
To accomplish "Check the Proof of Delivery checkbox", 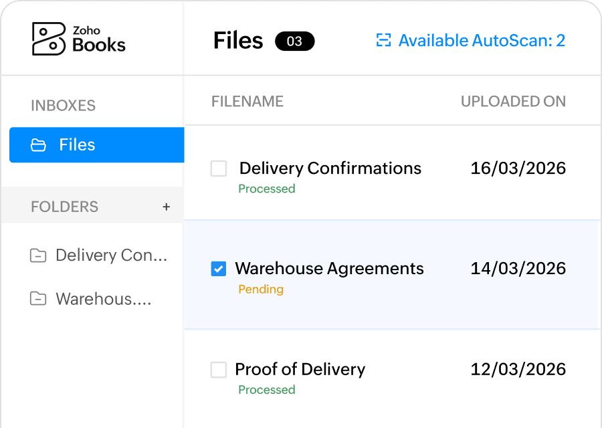I will pyautogui.click(x=219, y=370).
